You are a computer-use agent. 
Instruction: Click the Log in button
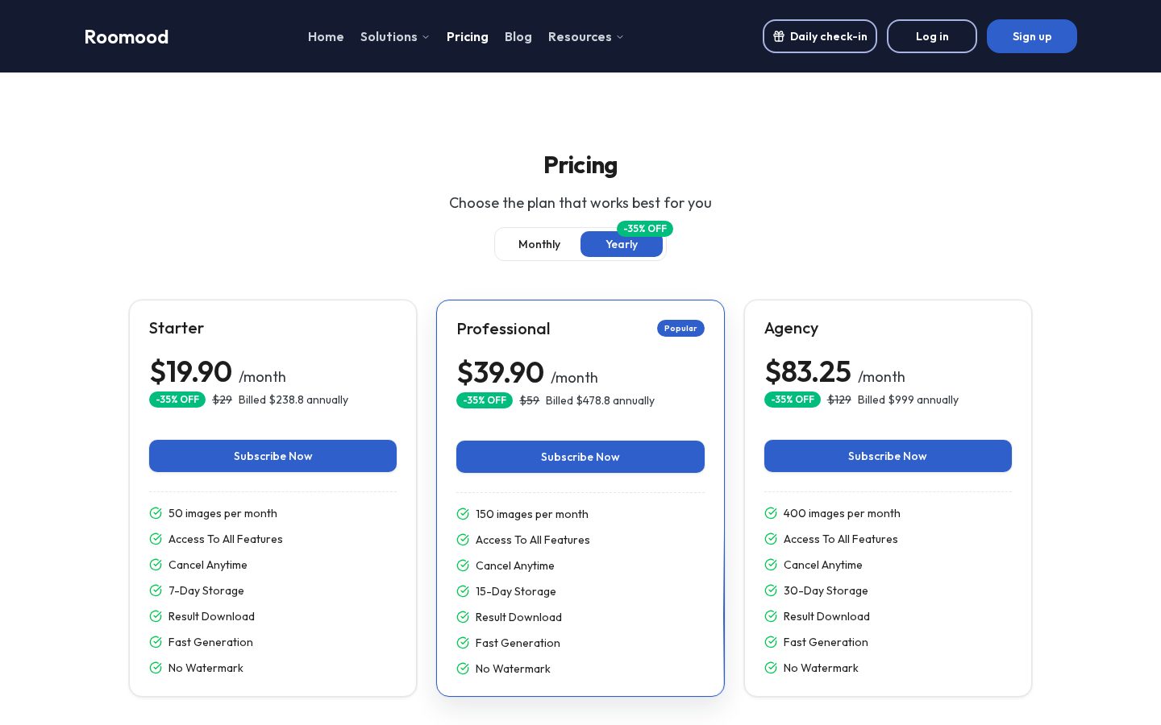pos(932,36)
